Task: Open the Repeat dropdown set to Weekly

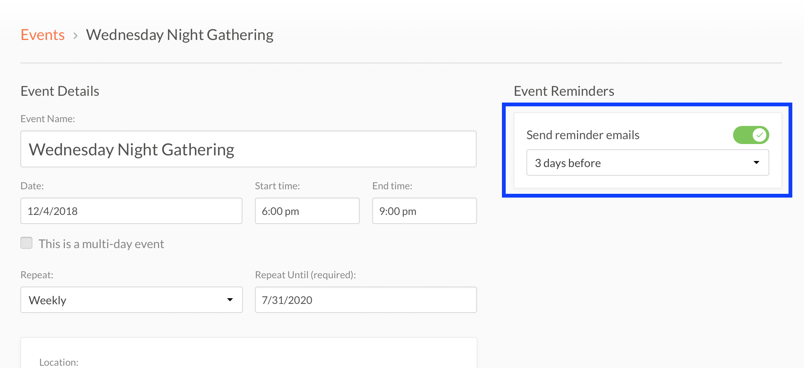Action: (x=131, y=300)
